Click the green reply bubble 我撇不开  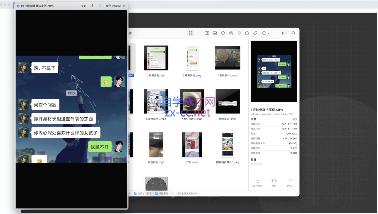pyautogui.click(x=100, y=147)
